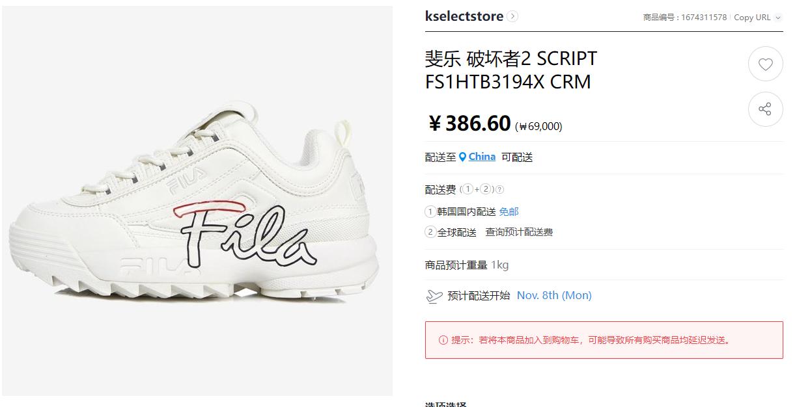
Task: Click the product number 1674311578
Action: tap(704, 18)
